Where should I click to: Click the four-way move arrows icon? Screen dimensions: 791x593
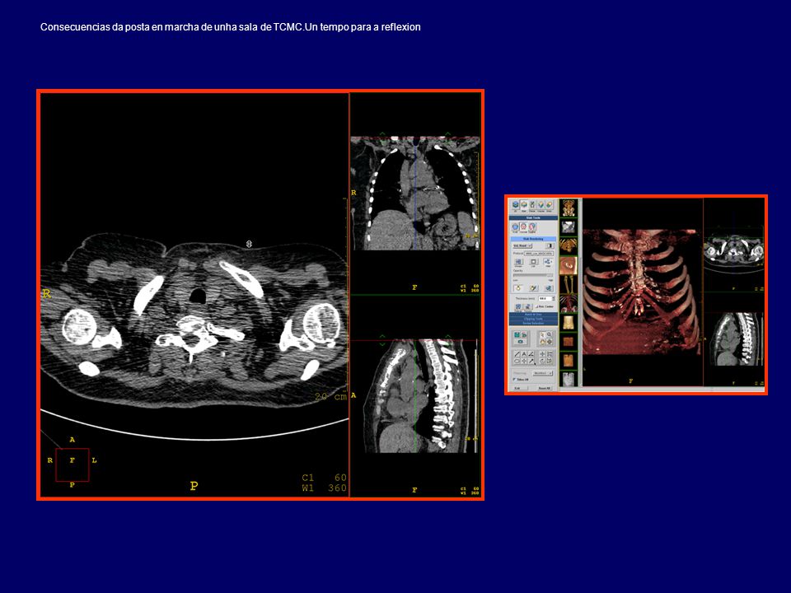click(x=542, y=354)
